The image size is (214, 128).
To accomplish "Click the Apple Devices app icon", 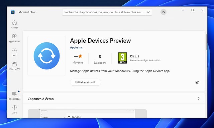I will pyautogui.click(x=47, y=56).
